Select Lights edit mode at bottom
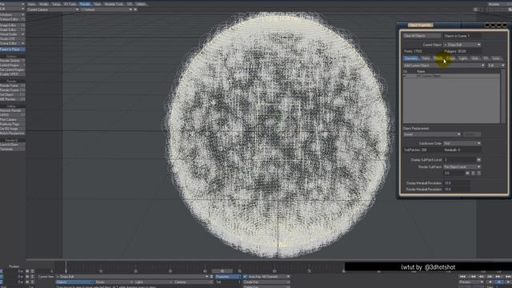512x288 pixels. click(153, 282)
